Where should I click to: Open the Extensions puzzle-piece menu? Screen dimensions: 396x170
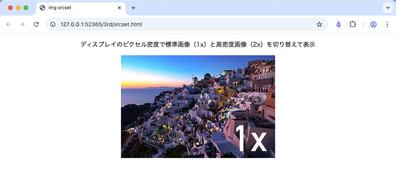(353, 24)
